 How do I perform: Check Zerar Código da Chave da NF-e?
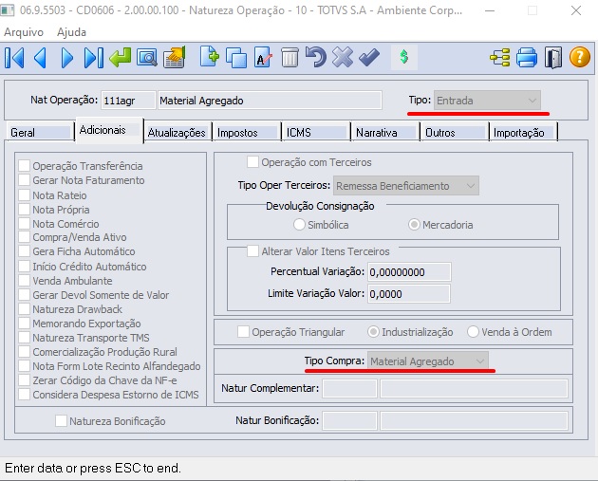(x=24, y=380)
